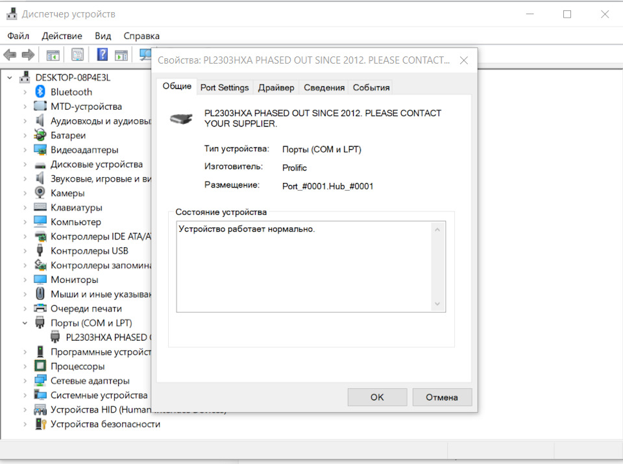Image resolution: width=623 pixels, height=464 pixels.
Task: Click the Prolific manufacturer value
Action: [x=295, y=167]
